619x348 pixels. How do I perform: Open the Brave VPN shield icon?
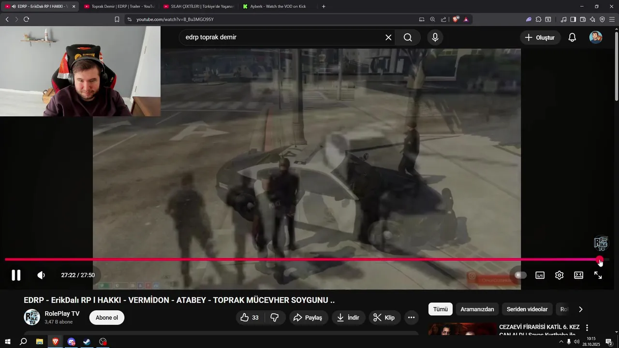pyautogui.click(x=602, y=19)
